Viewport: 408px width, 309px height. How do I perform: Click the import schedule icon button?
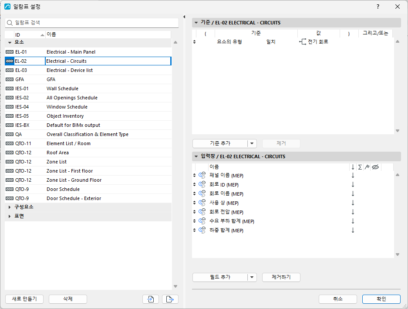151,299
